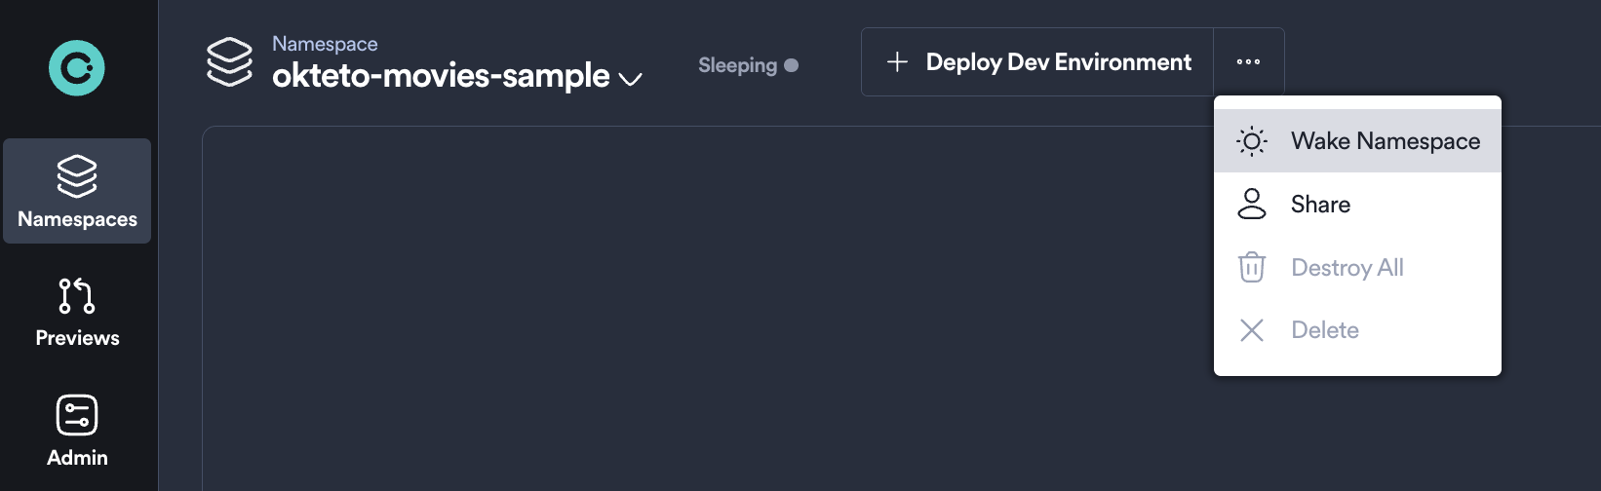Click the plus icon on the Deploy button

(897, 62)
